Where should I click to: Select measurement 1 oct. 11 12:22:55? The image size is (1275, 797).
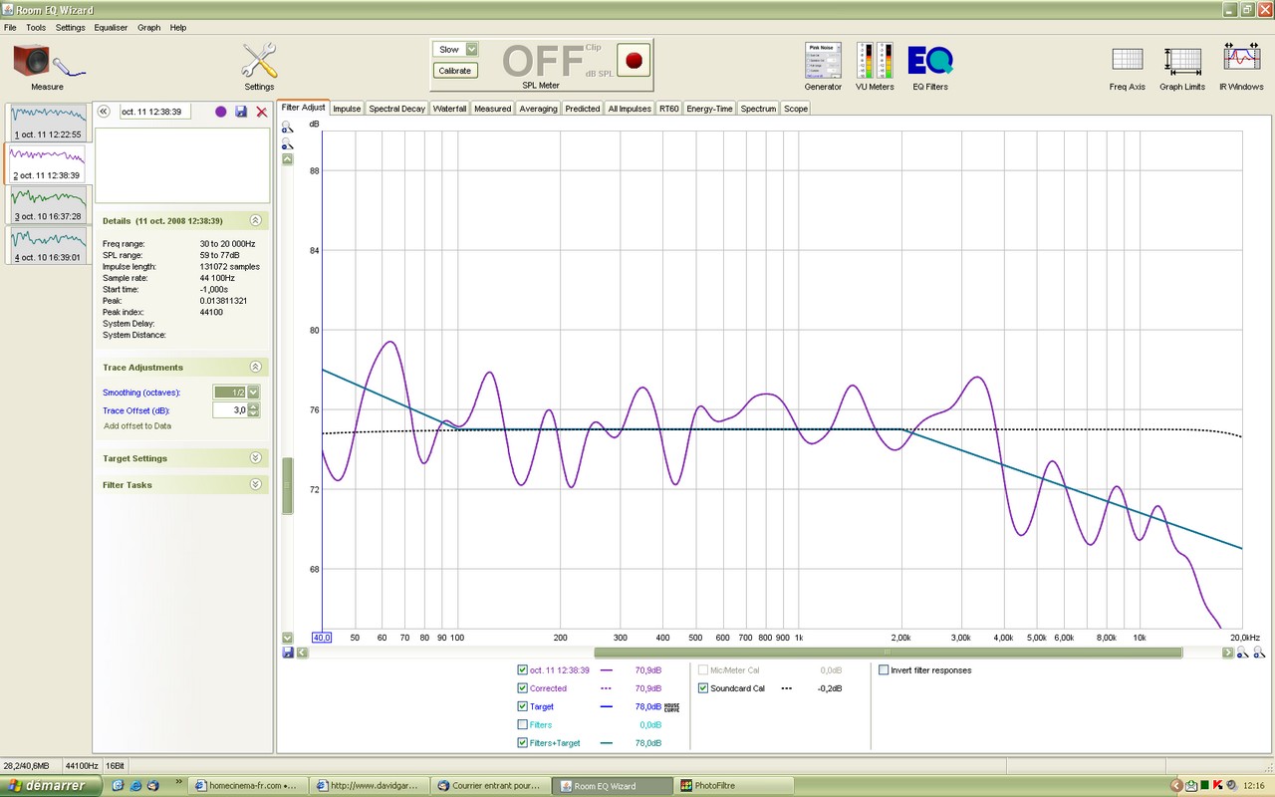pyautogui.click(x=47, y=123)
